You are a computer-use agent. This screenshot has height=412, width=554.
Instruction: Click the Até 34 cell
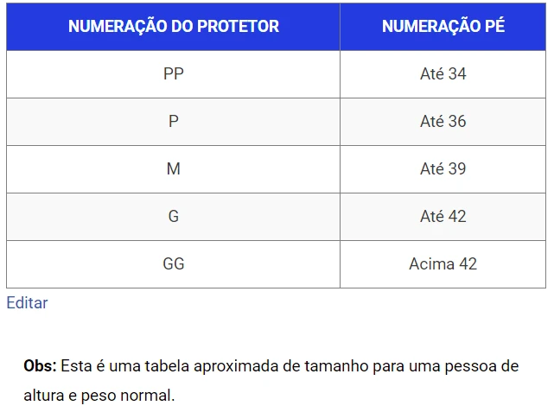[x=443, y=74]
